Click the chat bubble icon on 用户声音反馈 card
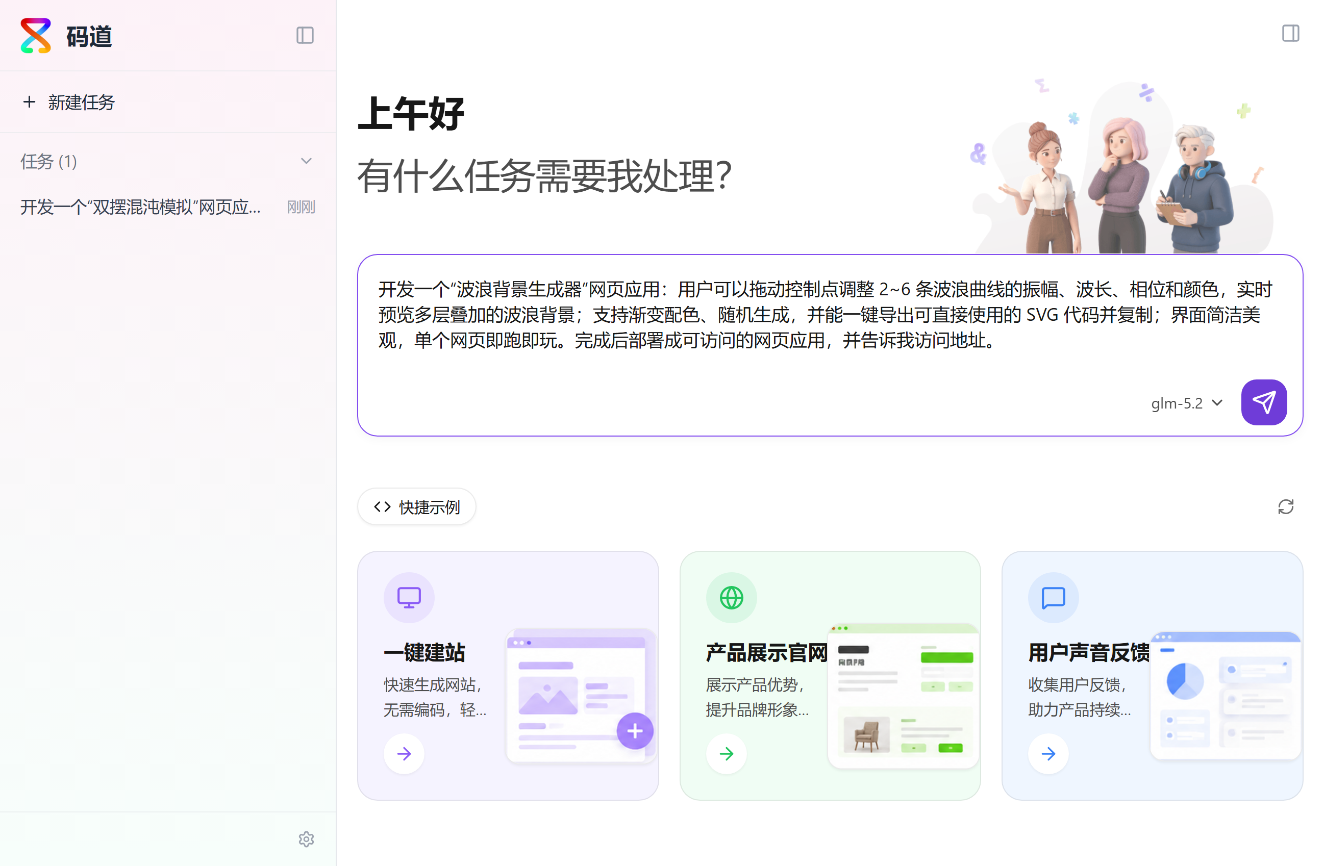The image size is (1324, 866). coord(1053,598)
